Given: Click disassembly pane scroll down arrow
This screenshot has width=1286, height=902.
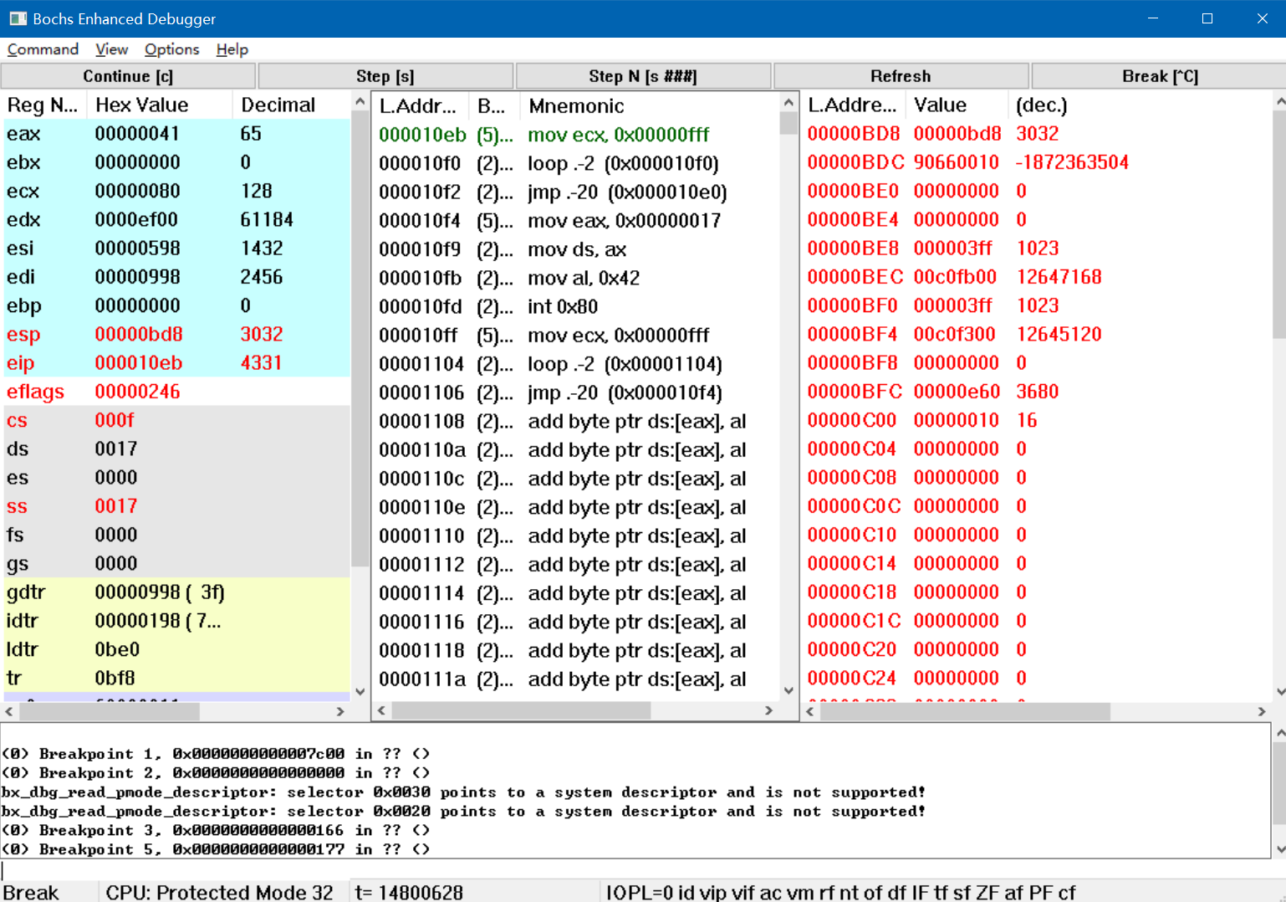Looking at the screenshot, I should (788, 691).
